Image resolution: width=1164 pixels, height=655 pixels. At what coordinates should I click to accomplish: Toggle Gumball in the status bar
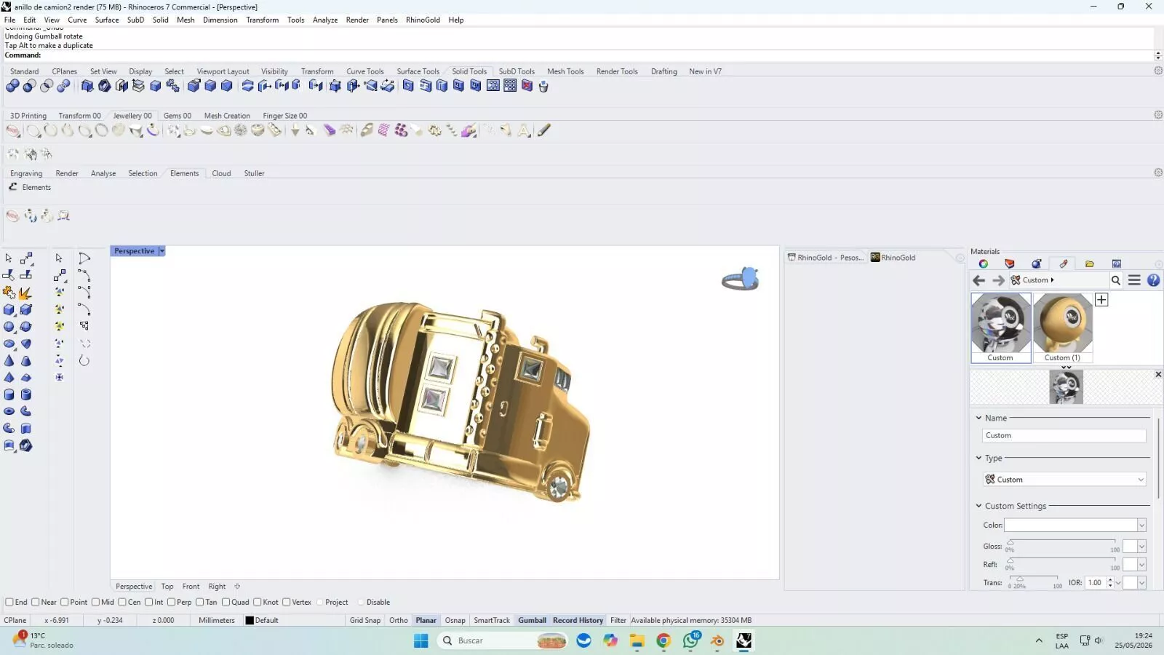(532, 621)
